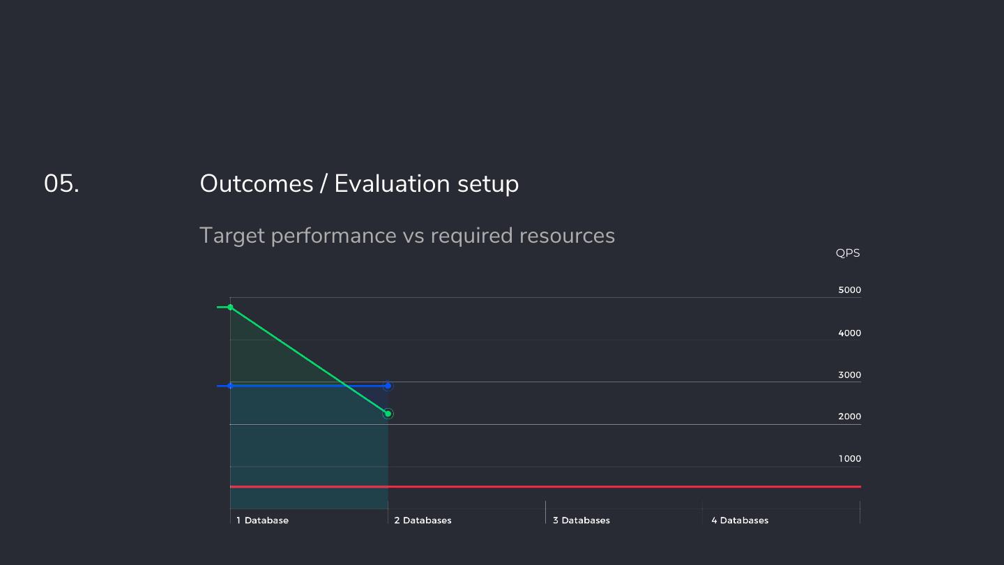Click the green data point at 1 Database
Screen dimensions: 1004x565
pyautogui.click(x=230, y=307)
